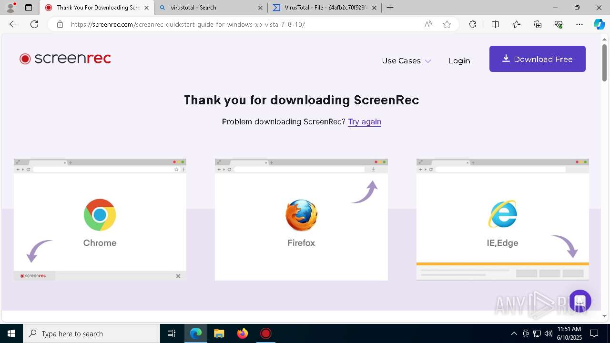Open the tray meet now icon
Viewport: 610px width, 343px height.
pyautogui.click(x=525, y=333)
